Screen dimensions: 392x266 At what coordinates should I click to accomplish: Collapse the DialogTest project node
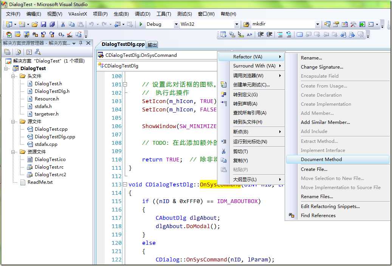pos(6,69)
